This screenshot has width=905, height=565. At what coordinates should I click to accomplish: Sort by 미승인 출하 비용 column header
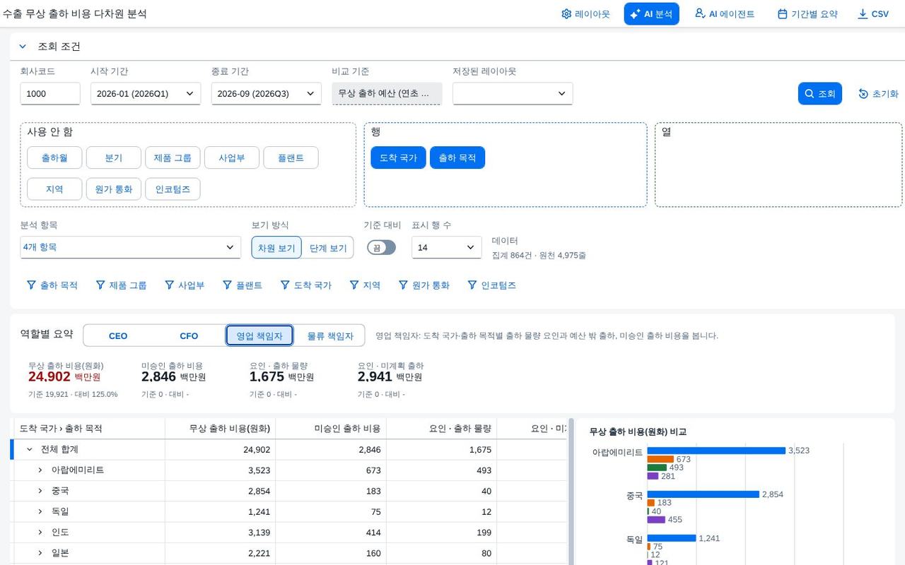coord(331,428)
